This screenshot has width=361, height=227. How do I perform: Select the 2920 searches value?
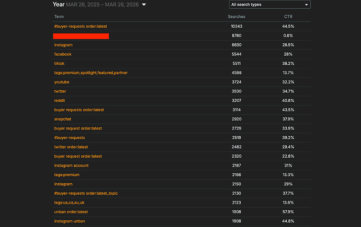(236, 119)
